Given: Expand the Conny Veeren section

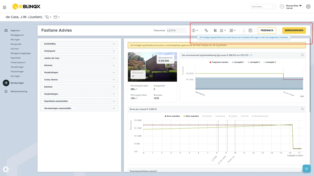Looking at the screenshot, I should (79, 80).
